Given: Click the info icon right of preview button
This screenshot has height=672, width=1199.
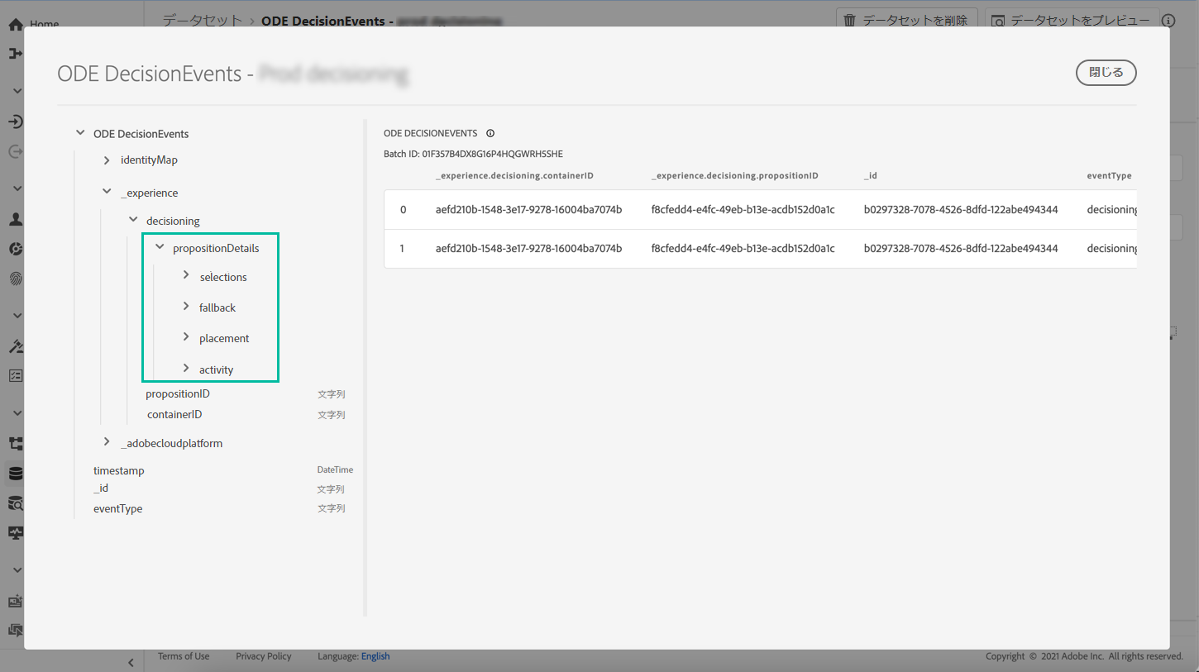Looking at the screenshot, I should [1168, 21].
